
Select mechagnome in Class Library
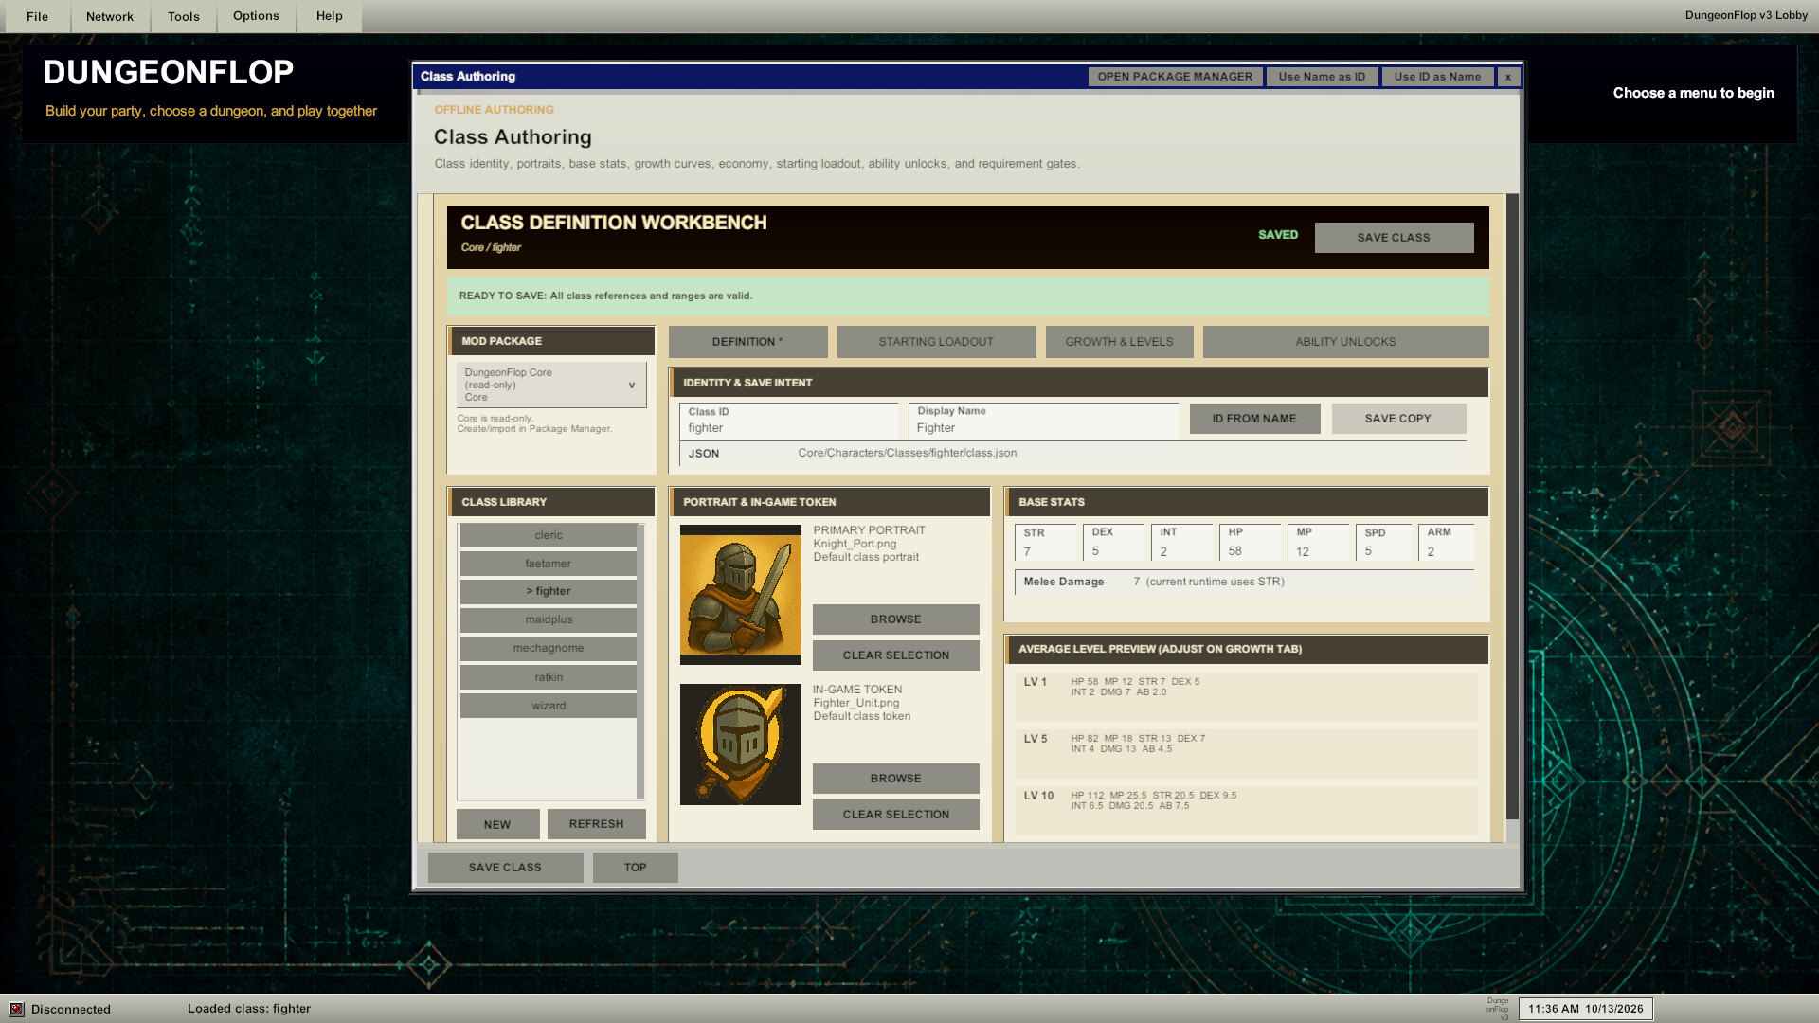pyautogui.click(x=549, y=648)
